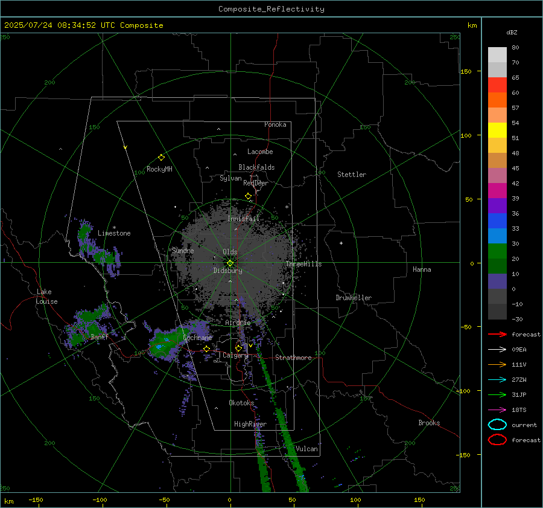Screen dimensions: 543x508
Task: Click the RedDeer city label
Action: click(256, 183)
